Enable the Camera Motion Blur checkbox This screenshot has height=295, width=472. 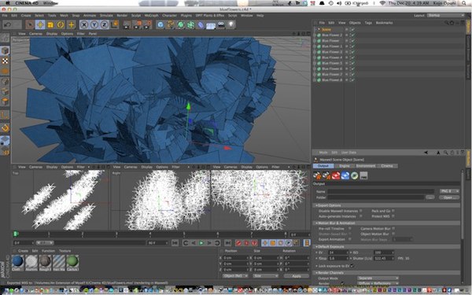393,229
